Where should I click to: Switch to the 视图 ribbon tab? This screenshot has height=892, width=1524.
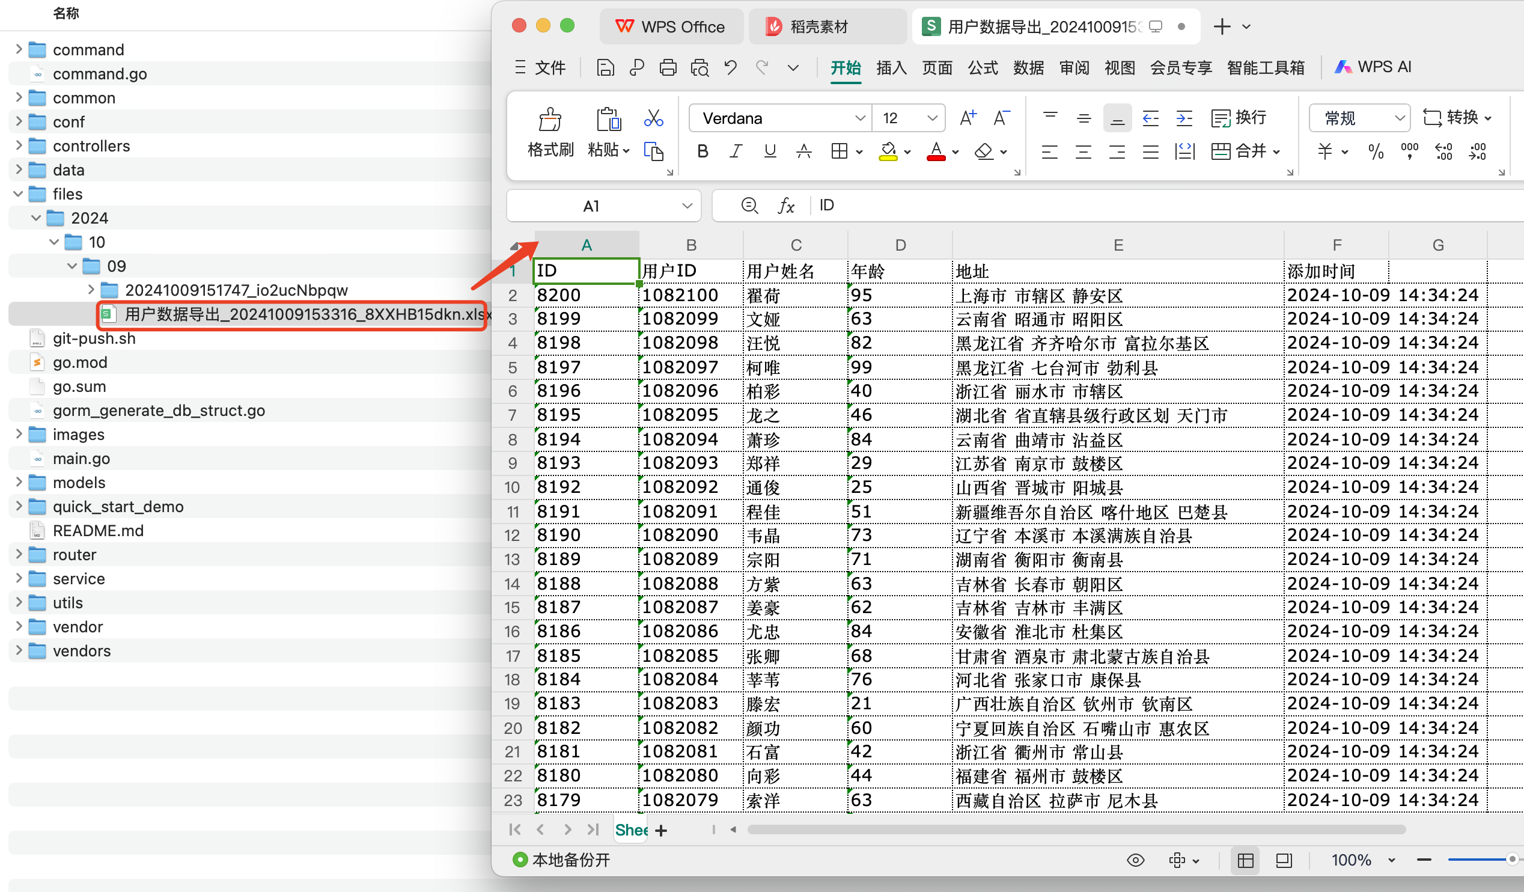[x=1120, y=67]
